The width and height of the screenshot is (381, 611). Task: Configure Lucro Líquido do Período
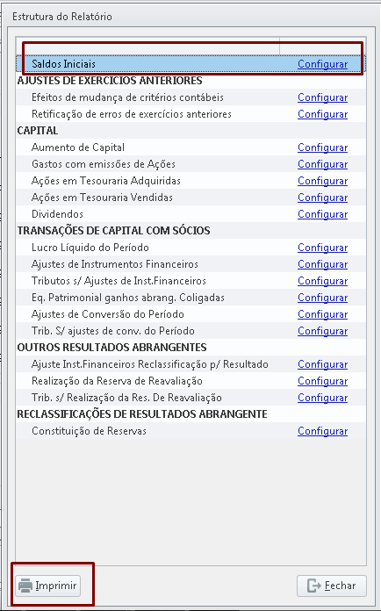(x=322, y=248)
